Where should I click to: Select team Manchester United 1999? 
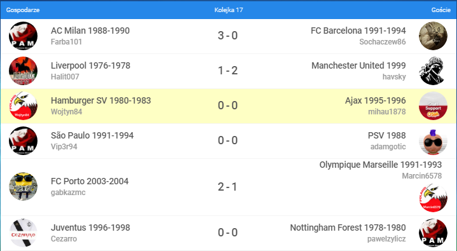coord(358,65)
